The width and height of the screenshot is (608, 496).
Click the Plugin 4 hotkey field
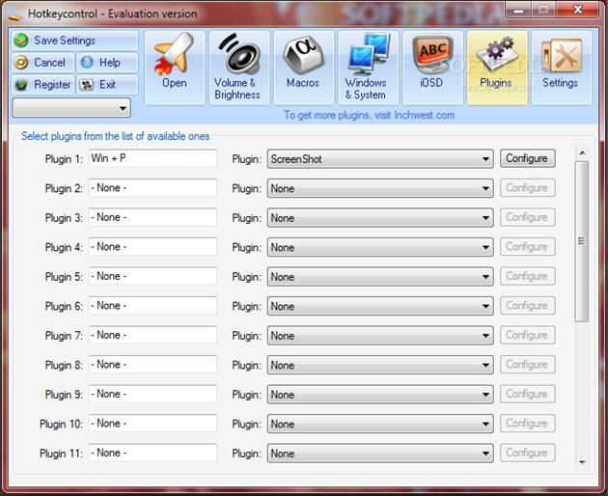point(152,247)
